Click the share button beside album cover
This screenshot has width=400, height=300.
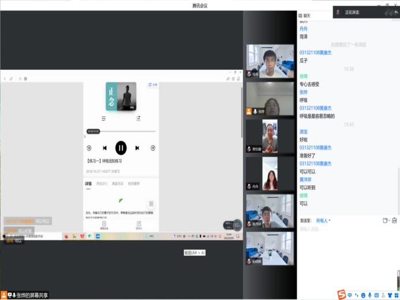click(x=153, y=85)
